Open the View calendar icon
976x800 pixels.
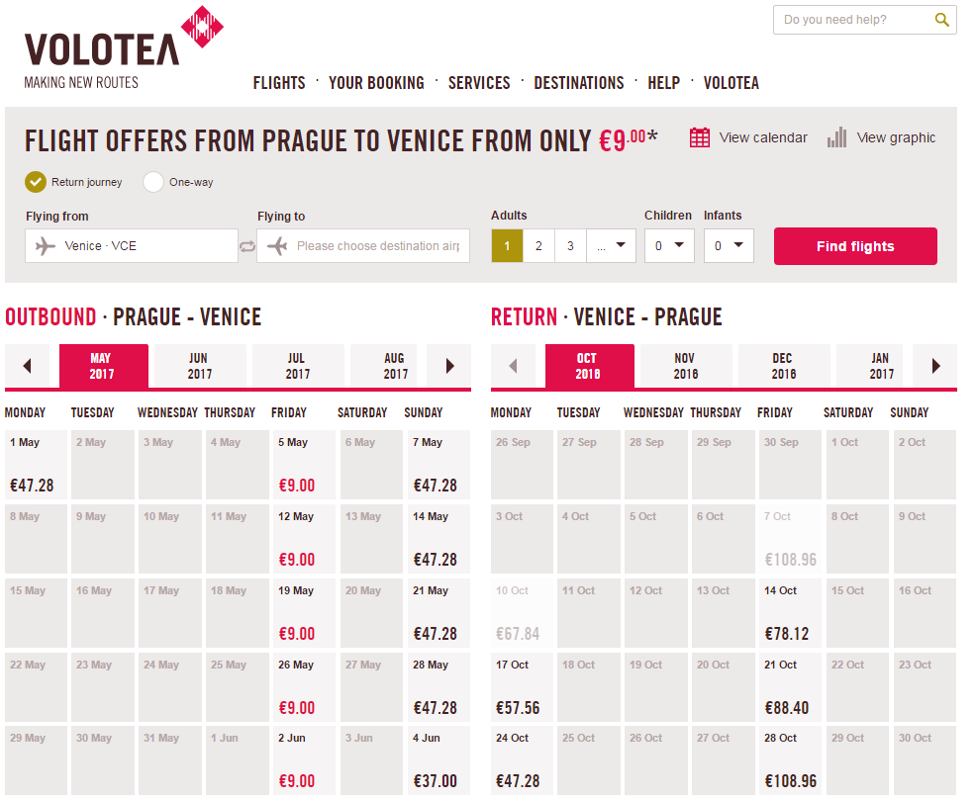(699, 138)
